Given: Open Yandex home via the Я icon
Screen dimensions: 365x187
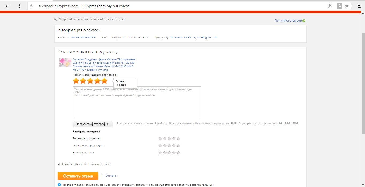Looking at the screenshot, I should coord(20,6).
